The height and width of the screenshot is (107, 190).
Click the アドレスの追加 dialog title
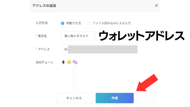[44, 6]
